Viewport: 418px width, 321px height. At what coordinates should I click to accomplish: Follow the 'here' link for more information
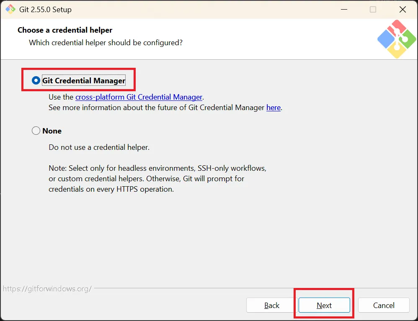(x=274, y=108)
